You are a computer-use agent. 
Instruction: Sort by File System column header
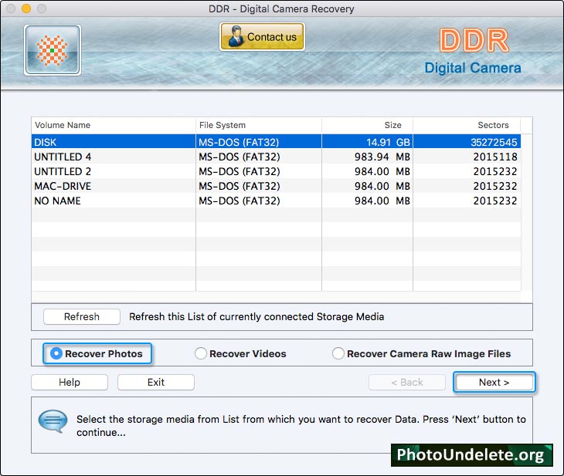(x=259, y=125)
